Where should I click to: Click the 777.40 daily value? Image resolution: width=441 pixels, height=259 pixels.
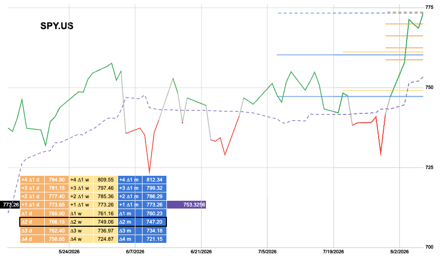point(57,197)
